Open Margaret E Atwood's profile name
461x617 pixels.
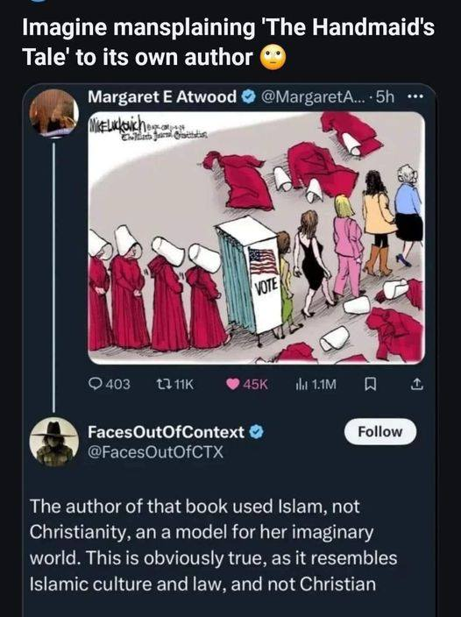point(162,96)
